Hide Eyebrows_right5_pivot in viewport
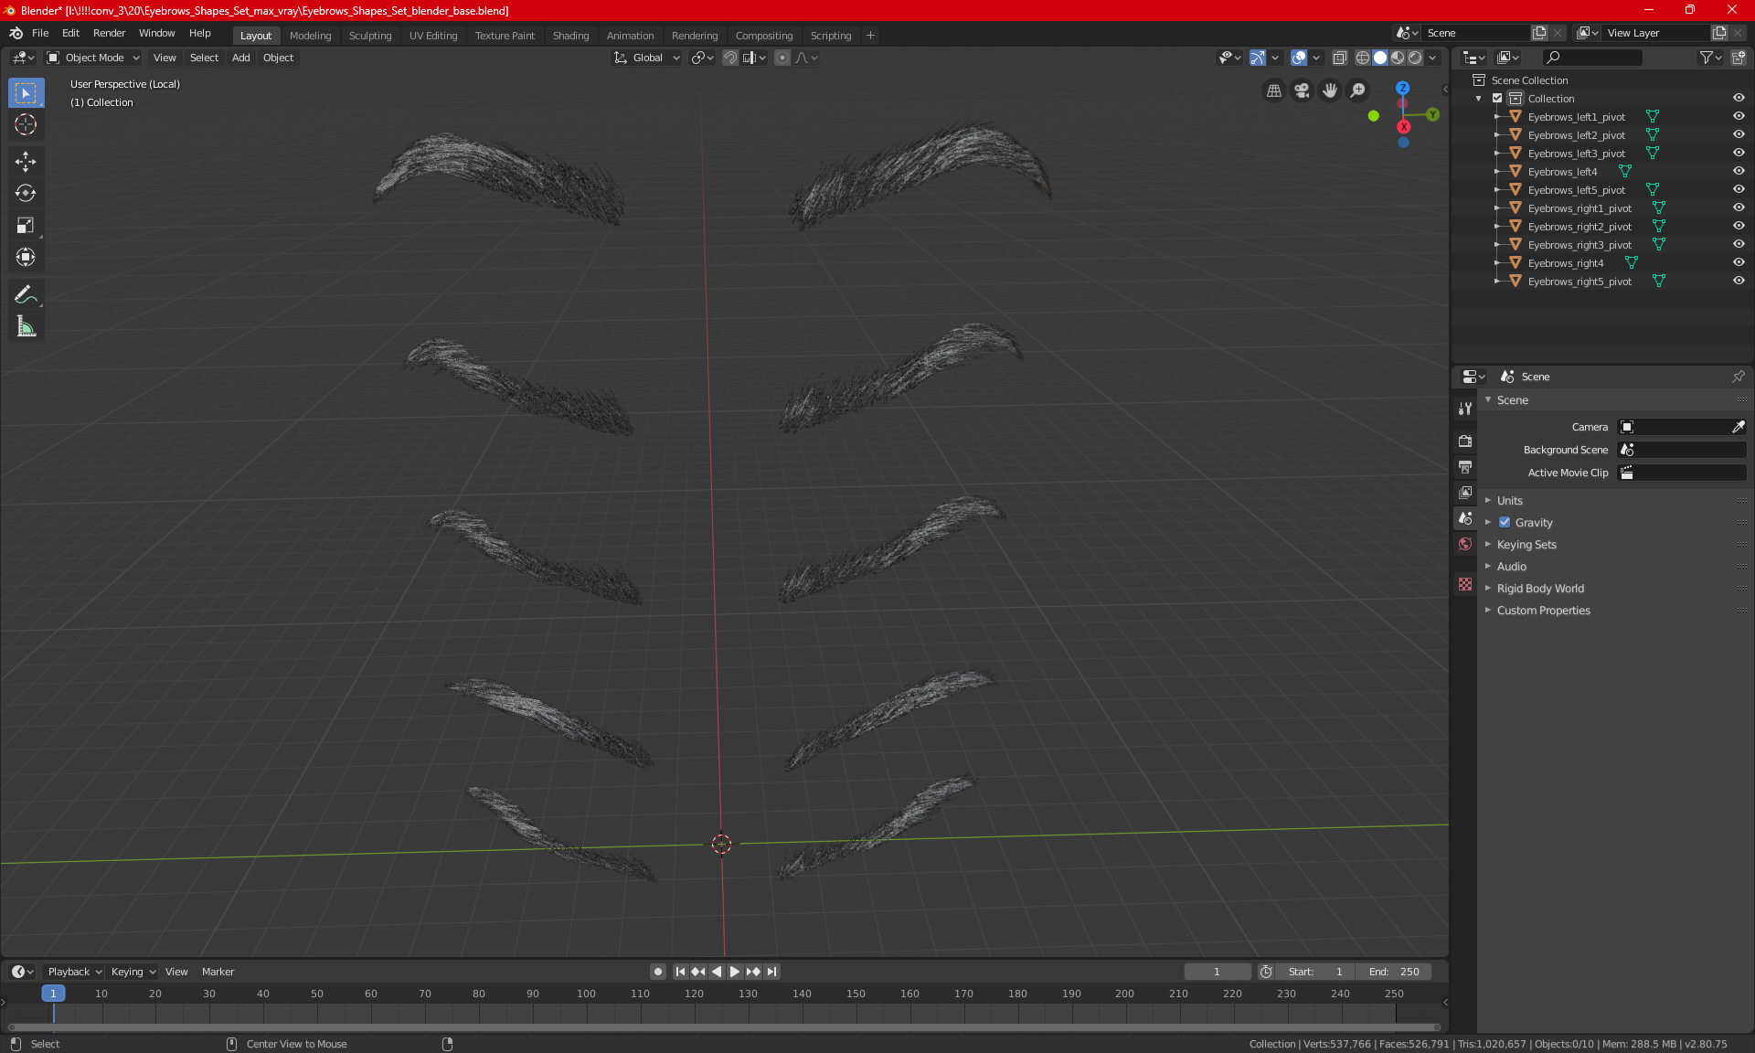Screen dimensions: 1755x1053 coord(1739,282)
